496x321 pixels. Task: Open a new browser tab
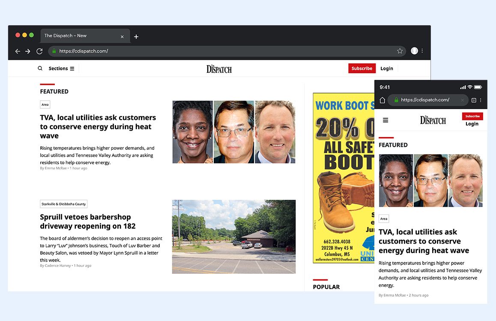click(136, 37)
